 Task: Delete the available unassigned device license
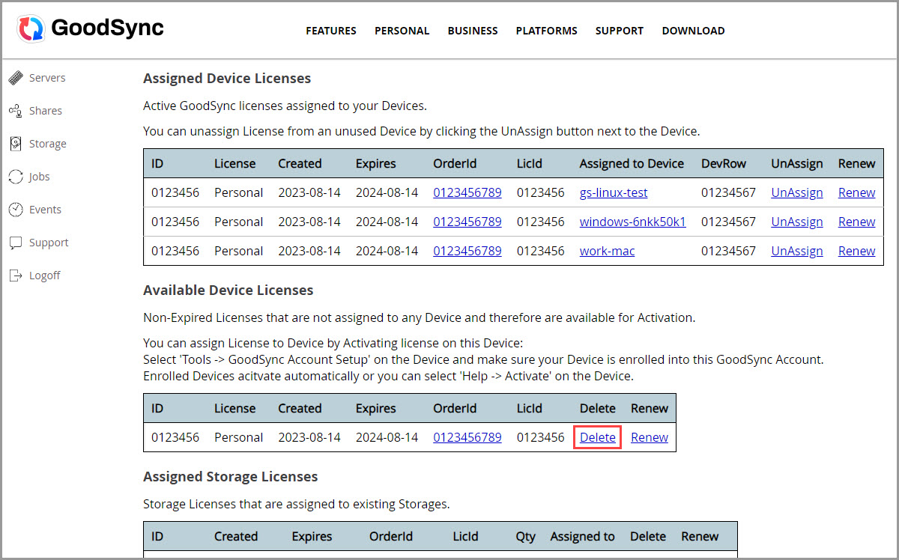pyautogui.click(x=597, y=437)
